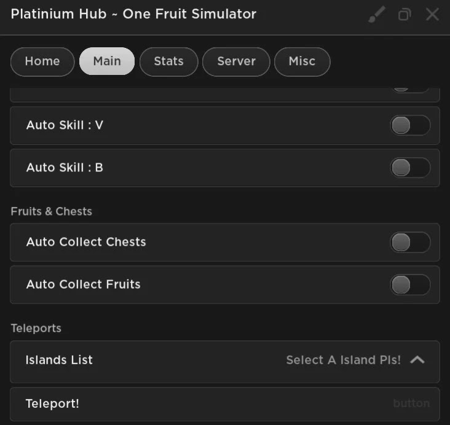Click the Auto Collect Fruits row label

tap(83, 284)
